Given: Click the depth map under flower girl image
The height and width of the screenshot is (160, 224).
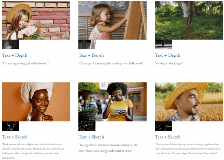Looking at the screenshot, I should coord(10,44).
